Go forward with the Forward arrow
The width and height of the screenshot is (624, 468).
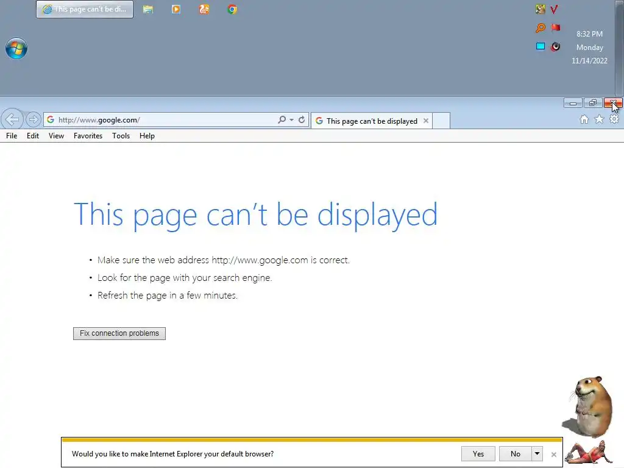(x=33, y=119)
